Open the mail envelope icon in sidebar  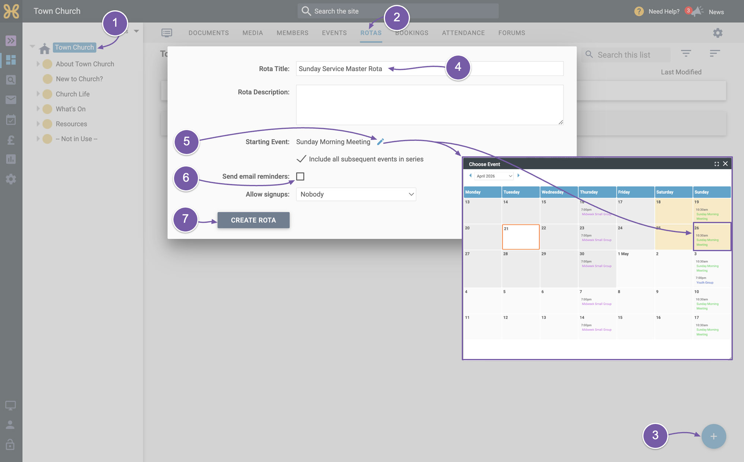[x=11, y=99]
